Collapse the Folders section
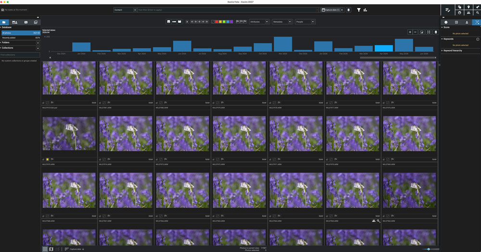Viewport: 481px width, 252px height. [x=0, y=42]
